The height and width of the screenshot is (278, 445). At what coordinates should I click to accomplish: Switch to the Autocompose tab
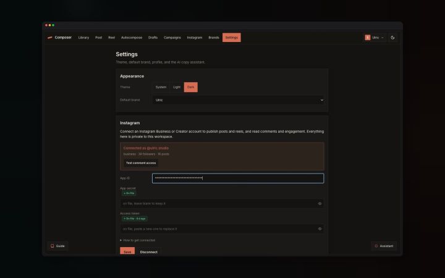click(132, 38)
